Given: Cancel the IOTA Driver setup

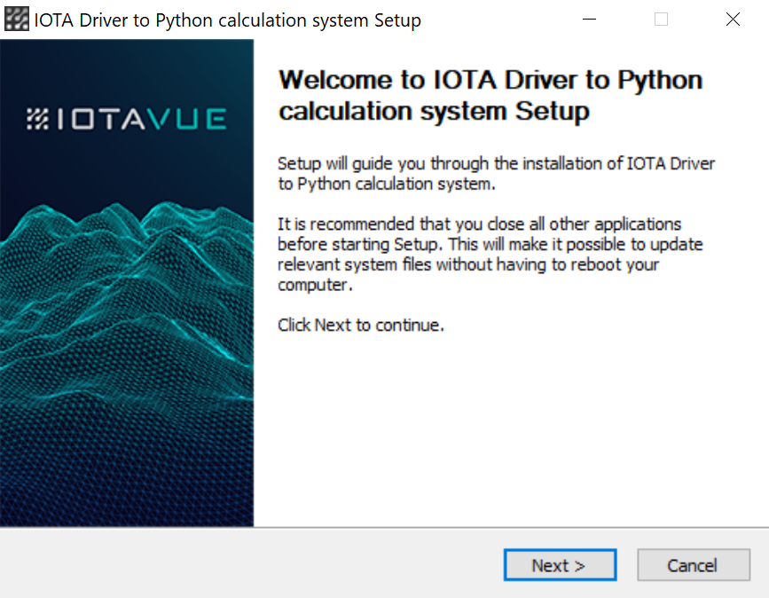Looking at the screenshot, I should point(694,565).
